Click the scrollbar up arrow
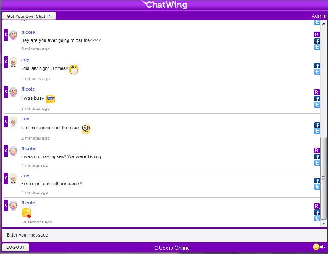This screenshot has width=328, height=254. pyautogui.click(x=324, y=24)
